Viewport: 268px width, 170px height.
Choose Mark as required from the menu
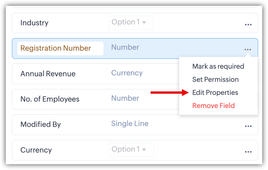(218, 66)
